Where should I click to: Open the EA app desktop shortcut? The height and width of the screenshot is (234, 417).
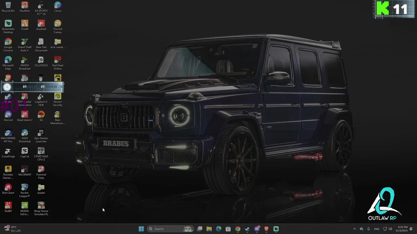(41, 116)
